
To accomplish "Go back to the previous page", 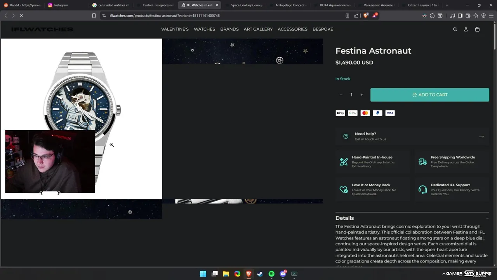I will click(5, 16).
